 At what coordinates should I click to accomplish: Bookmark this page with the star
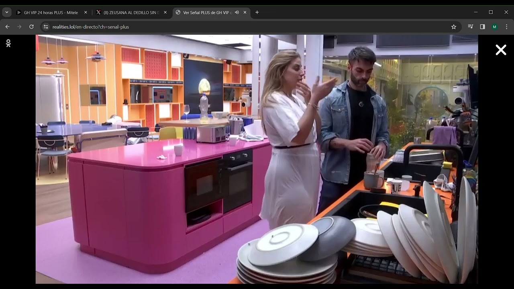tap(454, 27)
